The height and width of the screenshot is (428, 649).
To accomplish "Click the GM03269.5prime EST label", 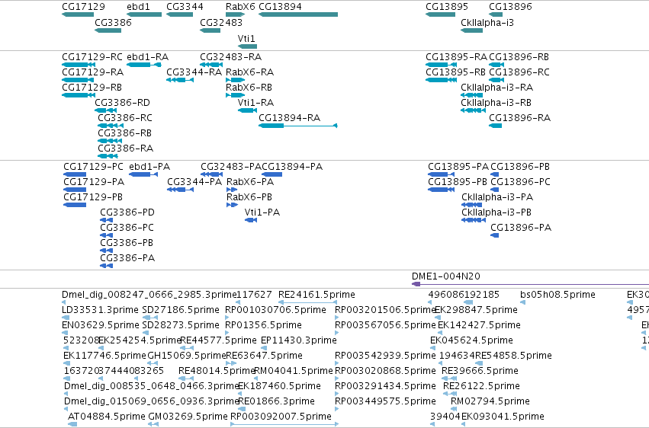I will [188, 417].
